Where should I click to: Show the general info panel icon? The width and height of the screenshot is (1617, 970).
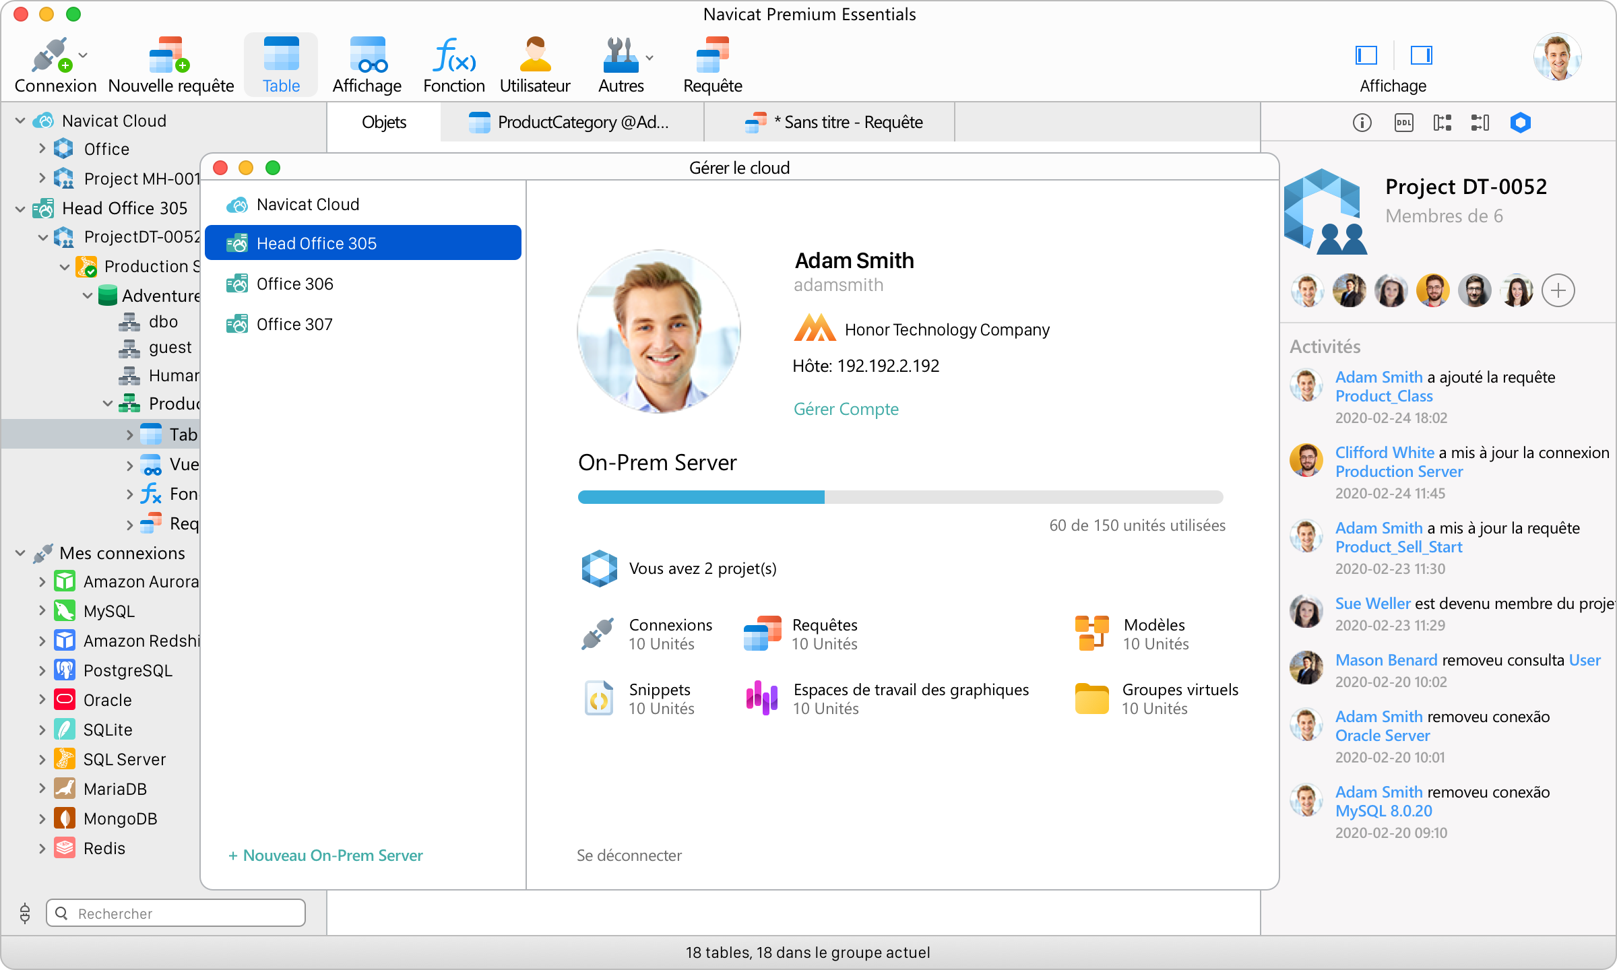[x=1362, y=123]
